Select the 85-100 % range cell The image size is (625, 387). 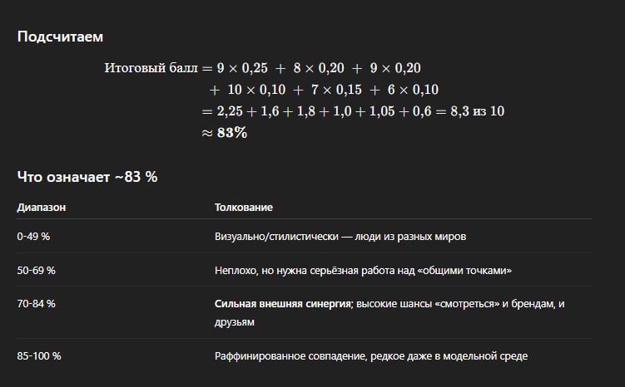tap(39, 356)
